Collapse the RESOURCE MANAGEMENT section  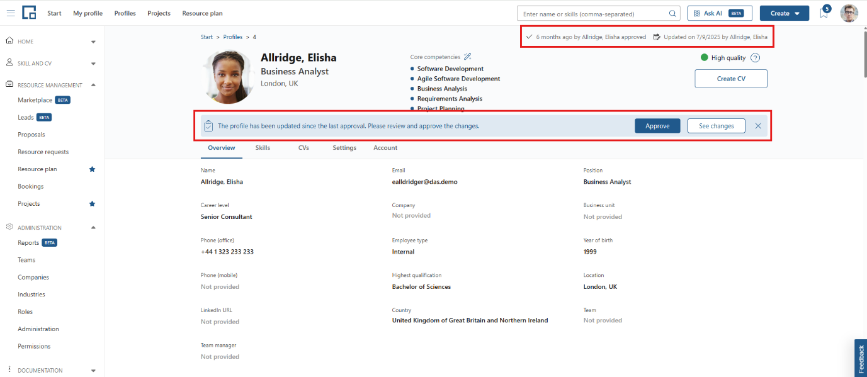93,85
